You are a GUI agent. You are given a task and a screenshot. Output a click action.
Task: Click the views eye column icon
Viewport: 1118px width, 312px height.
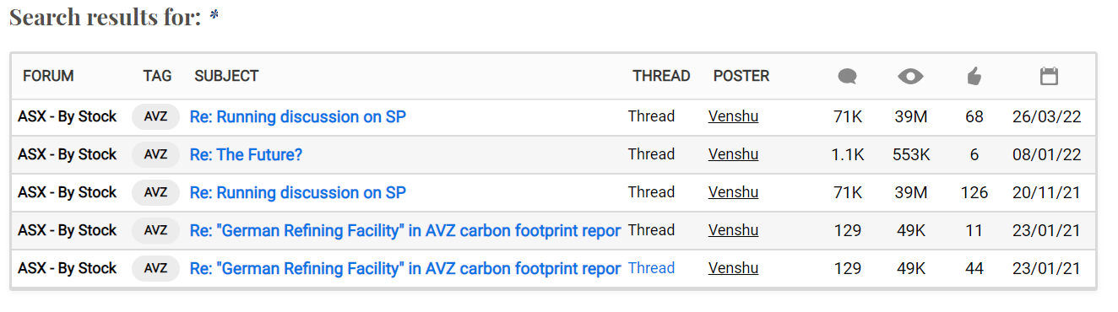[x=910, y=77]
